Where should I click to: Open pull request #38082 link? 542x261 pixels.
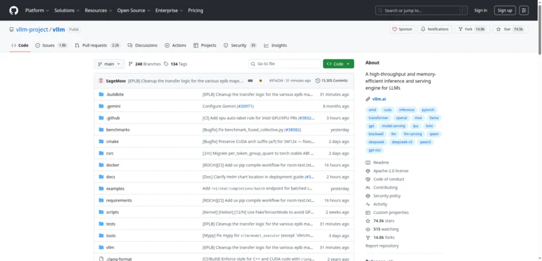[292, 130]
